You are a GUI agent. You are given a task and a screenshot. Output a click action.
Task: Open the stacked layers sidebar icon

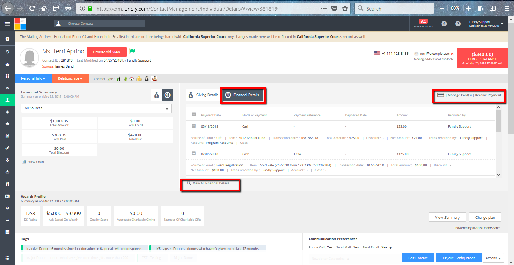[7, 112]
